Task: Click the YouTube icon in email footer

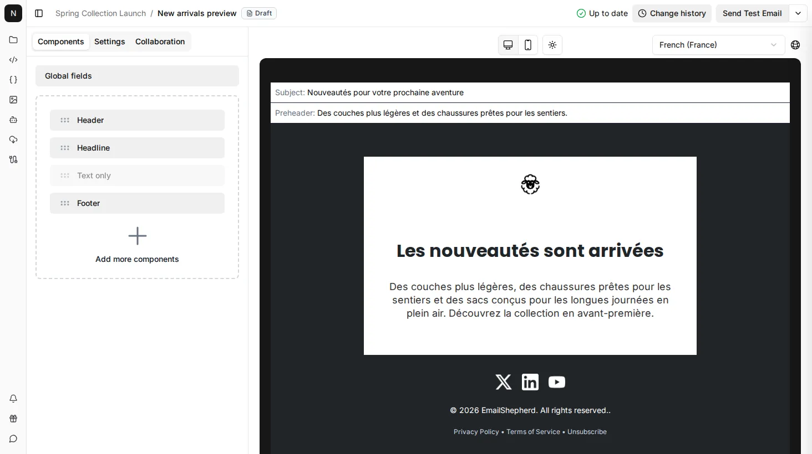Action: tap(557, 382)
